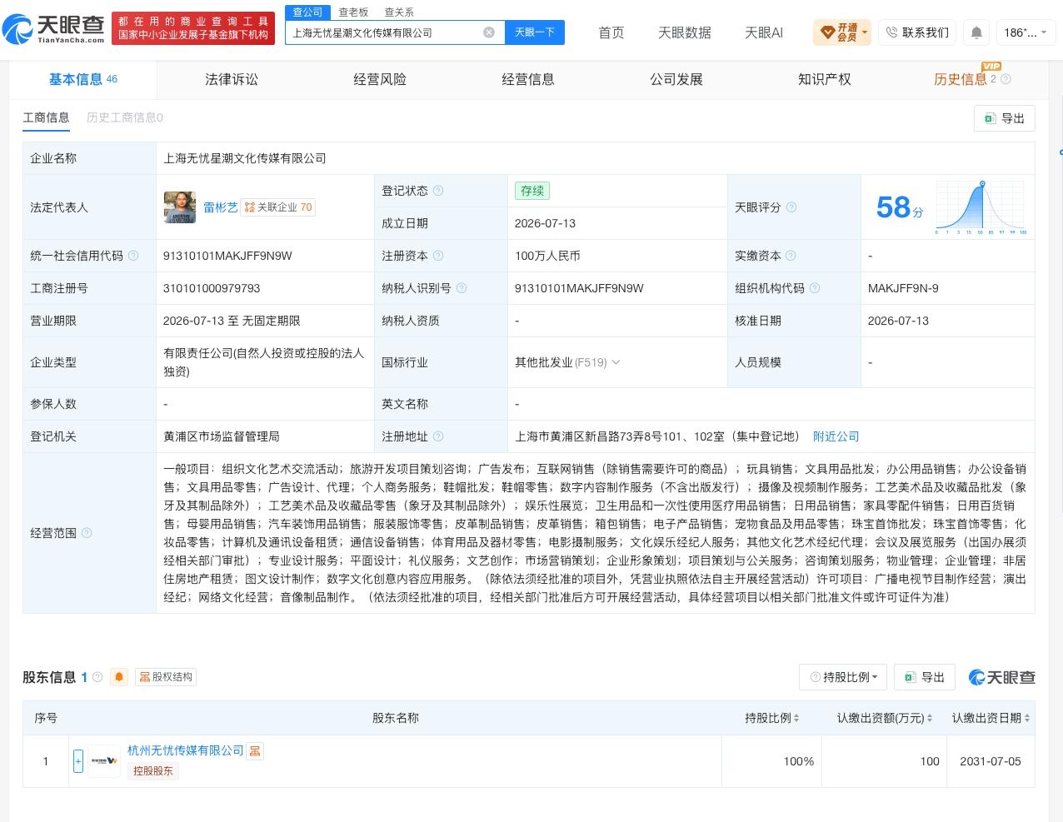Expand shareholder row with the plus button
1063x822 pixels.
(78, 761)
